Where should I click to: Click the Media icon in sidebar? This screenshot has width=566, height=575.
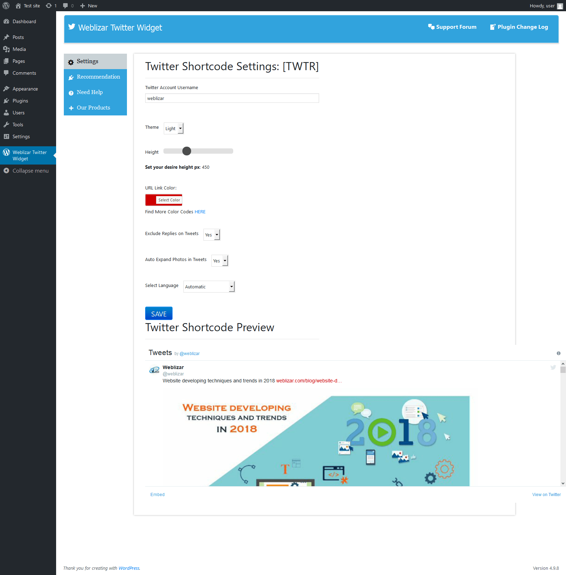tap(6, 49)
